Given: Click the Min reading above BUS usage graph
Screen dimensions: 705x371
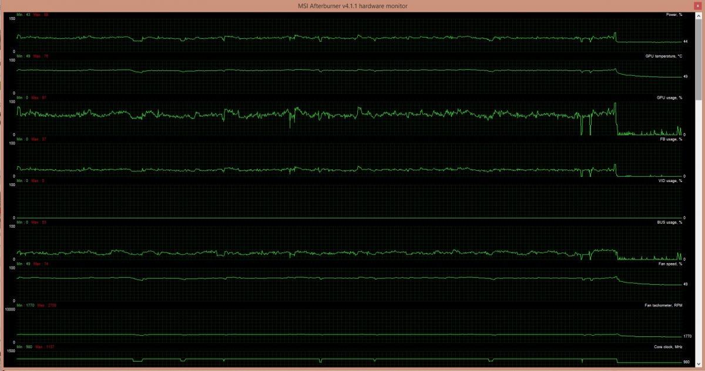Looking at the screenshot, I should pyautogui.click(x=22, y=222).
